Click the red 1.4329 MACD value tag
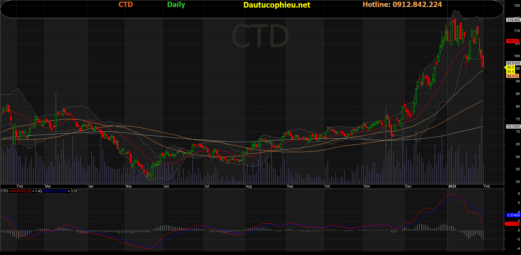Viewport: 521px width, 255px height. [513, 224]
